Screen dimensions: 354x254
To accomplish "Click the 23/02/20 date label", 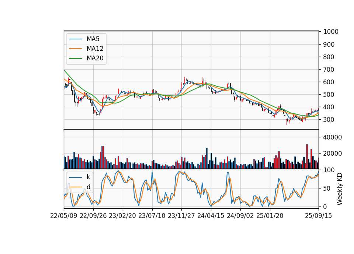I will pos(122,216).
